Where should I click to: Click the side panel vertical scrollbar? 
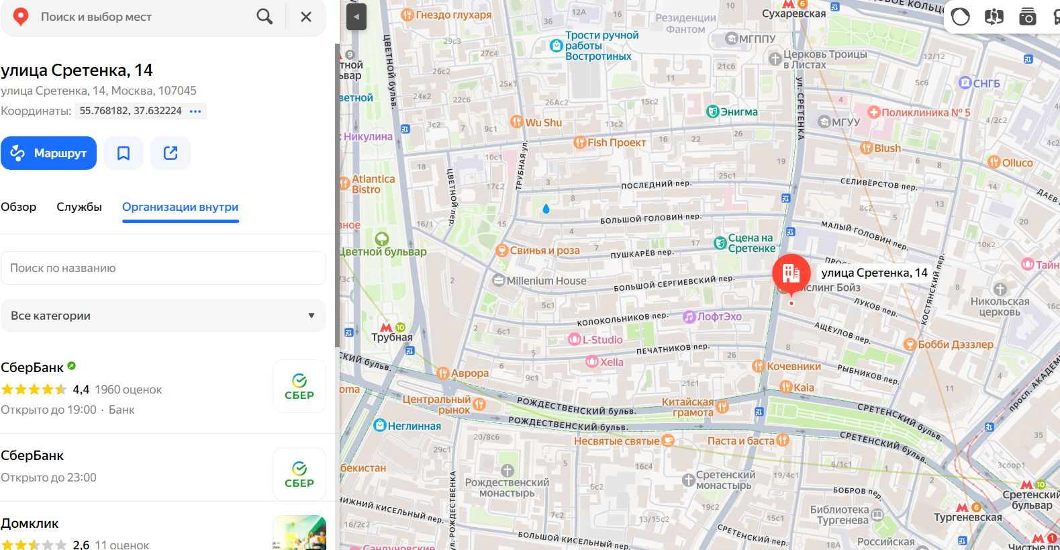337,195
